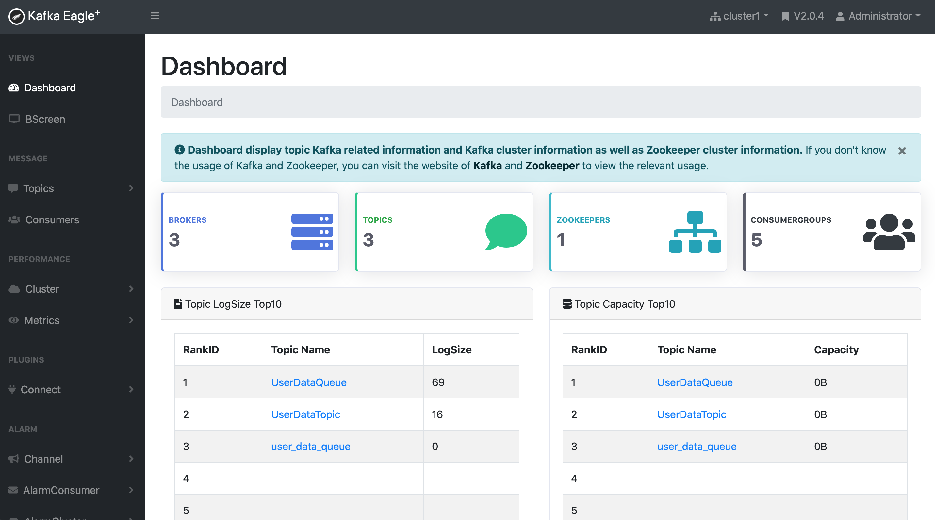Image resolution: width=935 pixels, height=520 pixels.
Task: Click the UserDataTopic link in Capacity table
Action: click(691, 414)
